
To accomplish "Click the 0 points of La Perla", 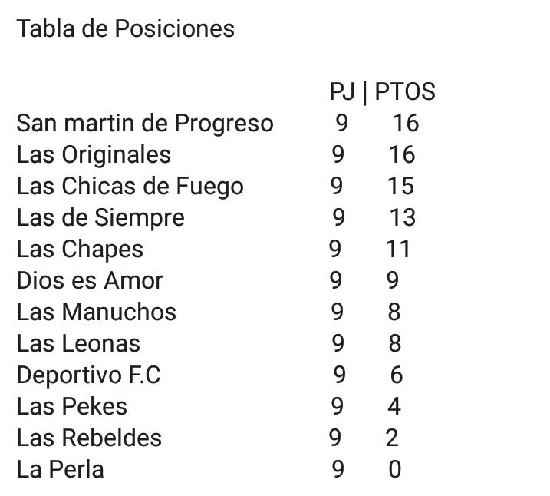I will [394, 469].
